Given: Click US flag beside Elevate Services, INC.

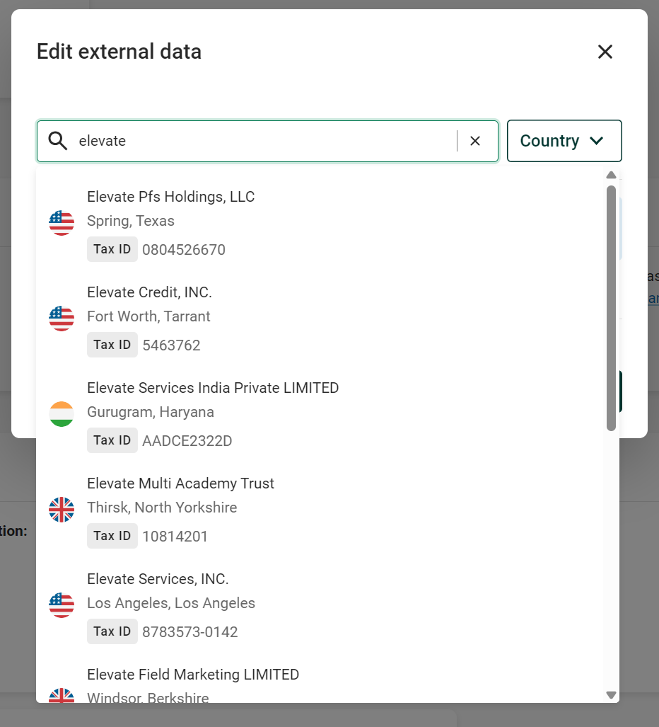Looking at the screenshot, I should 62,605.
